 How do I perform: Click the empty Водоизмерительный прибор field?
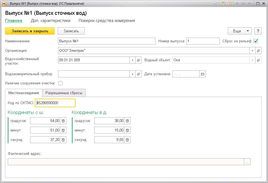pos(94,74)
